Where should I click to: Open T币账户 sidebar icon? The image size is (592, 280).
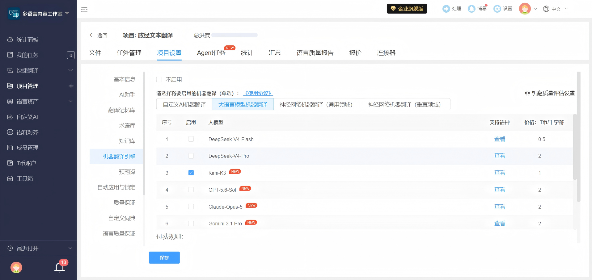coord(10,163)
